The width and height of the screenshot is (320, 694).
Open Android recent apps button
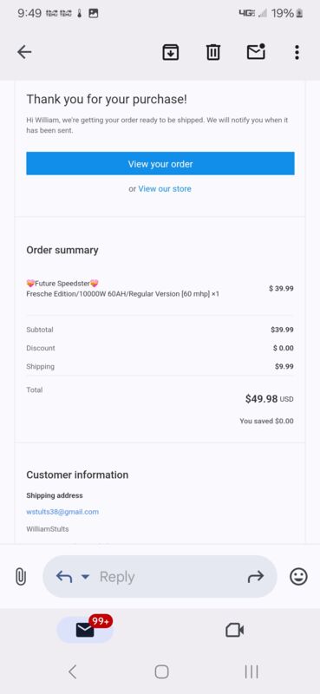click(x=251, y=671)
